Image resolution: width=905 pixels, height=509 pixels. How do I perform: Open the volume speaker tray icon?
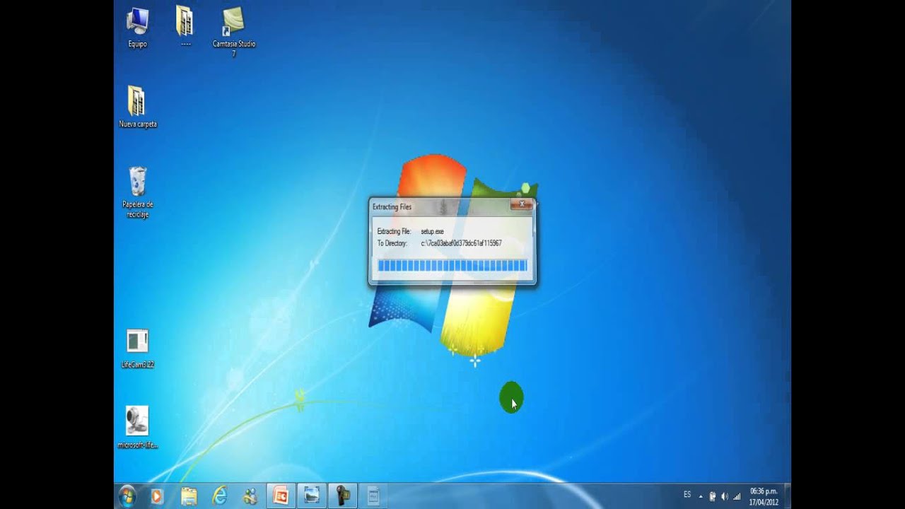click(x=725, y=496)
